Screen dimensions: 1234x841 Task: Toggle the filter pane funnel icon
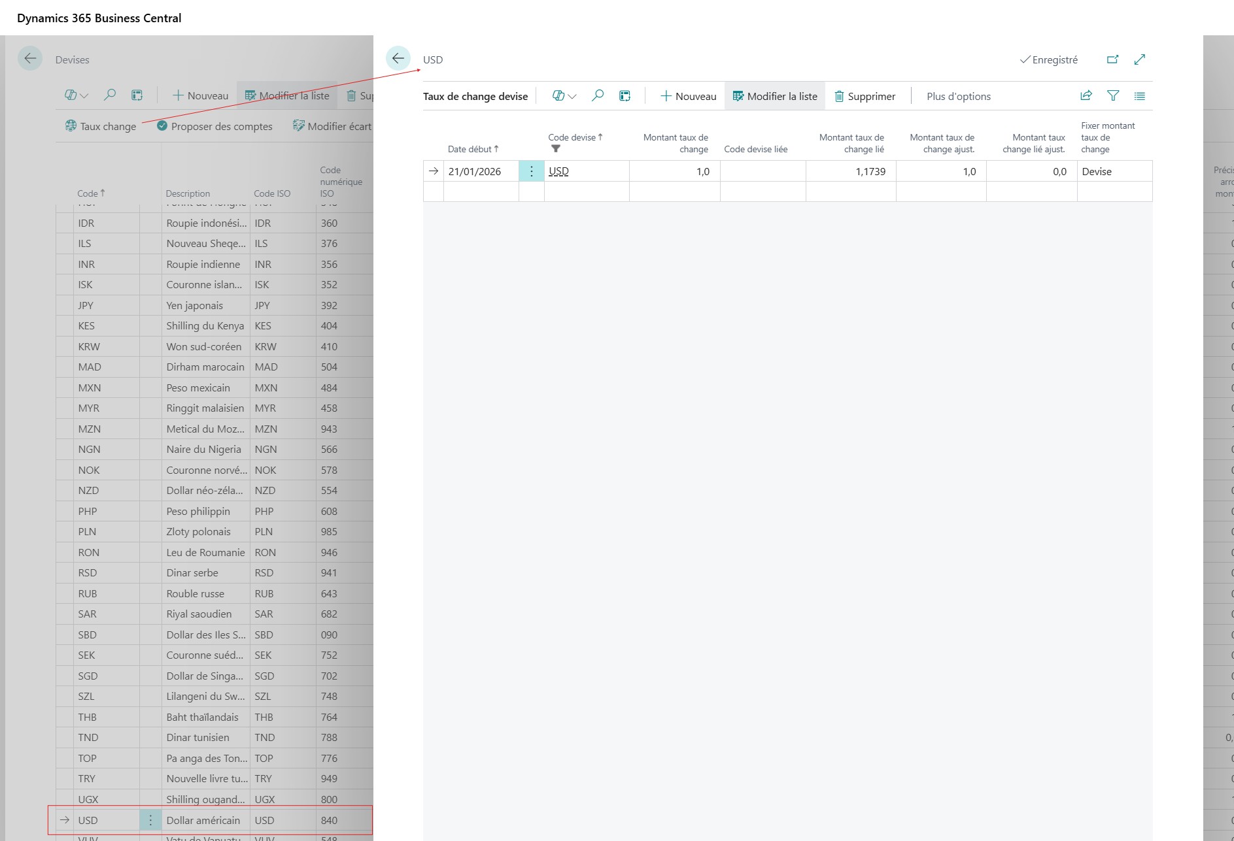coord(1113,96)
